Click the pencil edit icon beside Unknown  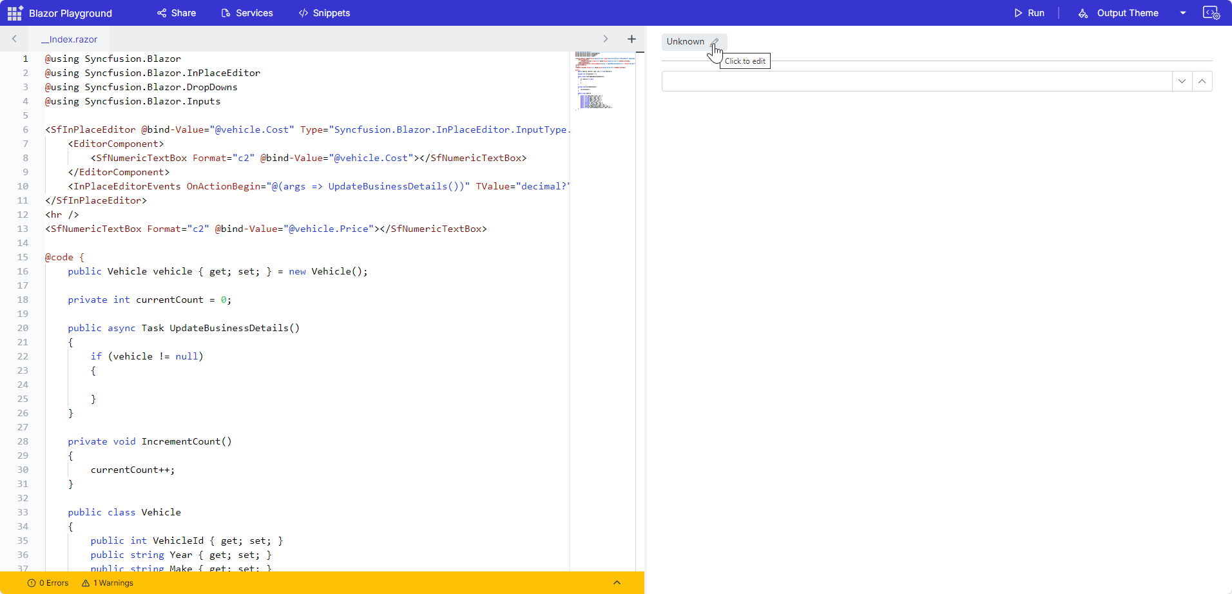point(715,41)
